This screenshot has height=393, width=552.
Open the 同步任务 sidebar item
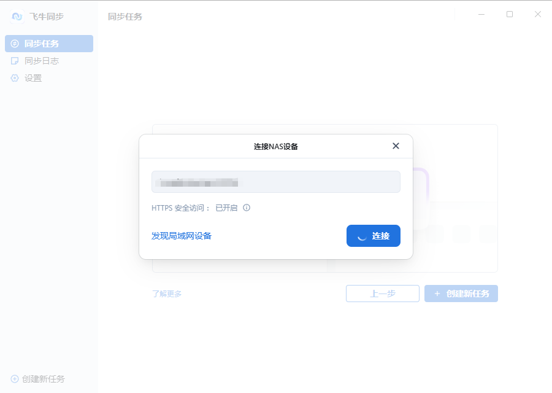(49, 44)
